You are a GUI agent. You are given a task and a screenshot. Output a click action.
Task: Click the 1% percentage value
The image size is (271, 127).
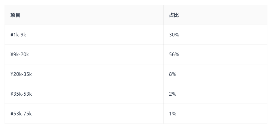click(173, 113)
